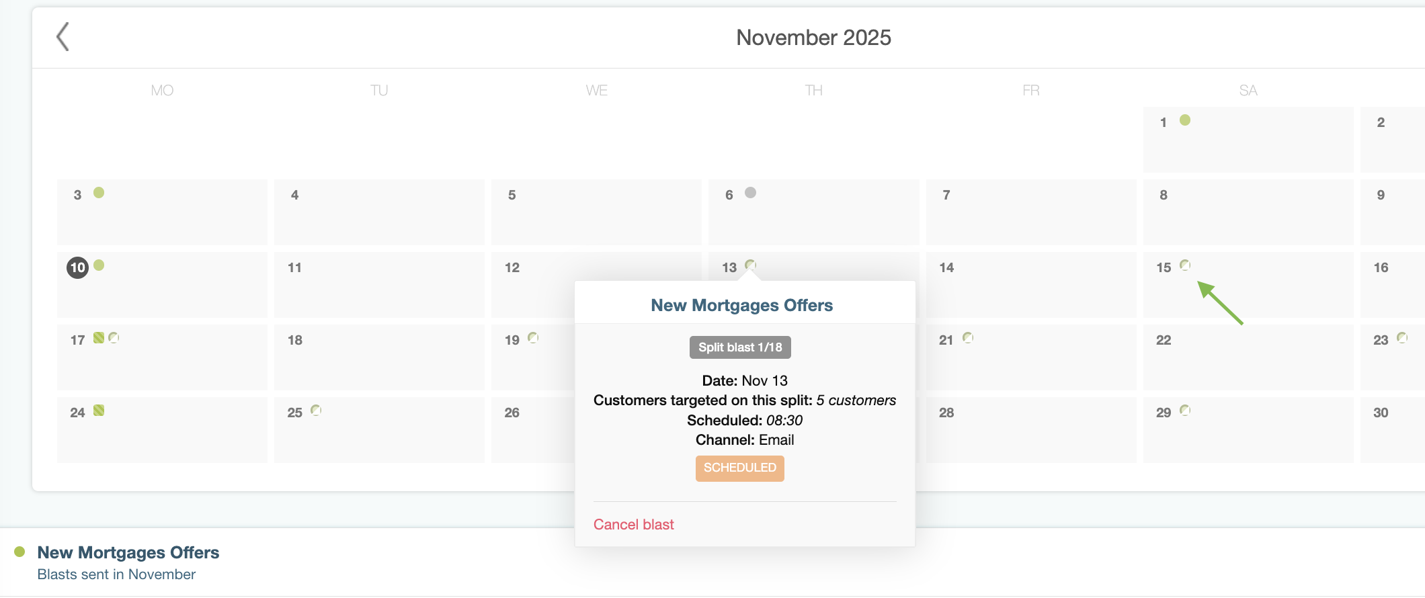Click the Split blast 1/18 badge
The image size is (1425, 598).
click(x=739, y=347)
